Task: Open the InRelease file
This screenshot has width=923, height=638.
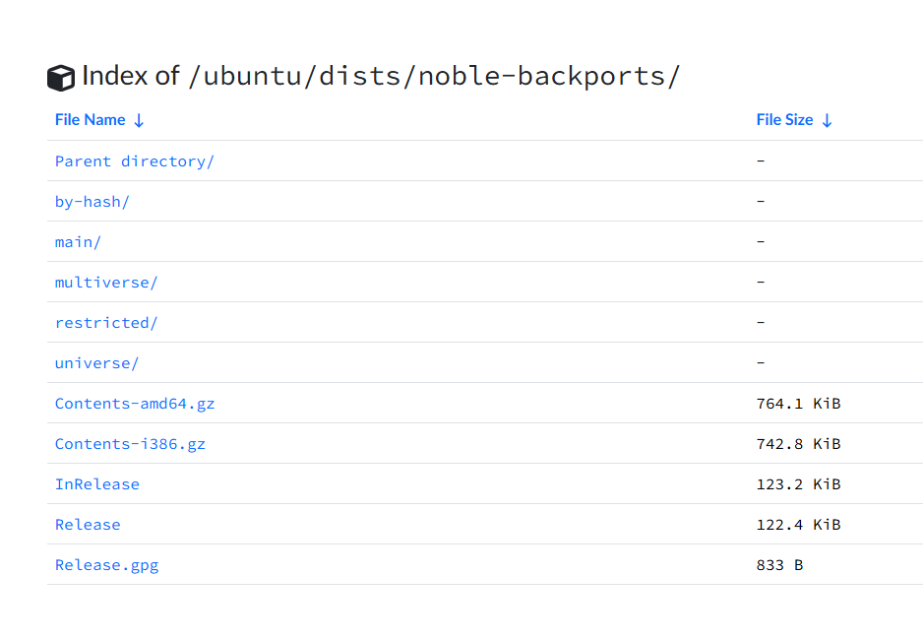Action: 97,484
